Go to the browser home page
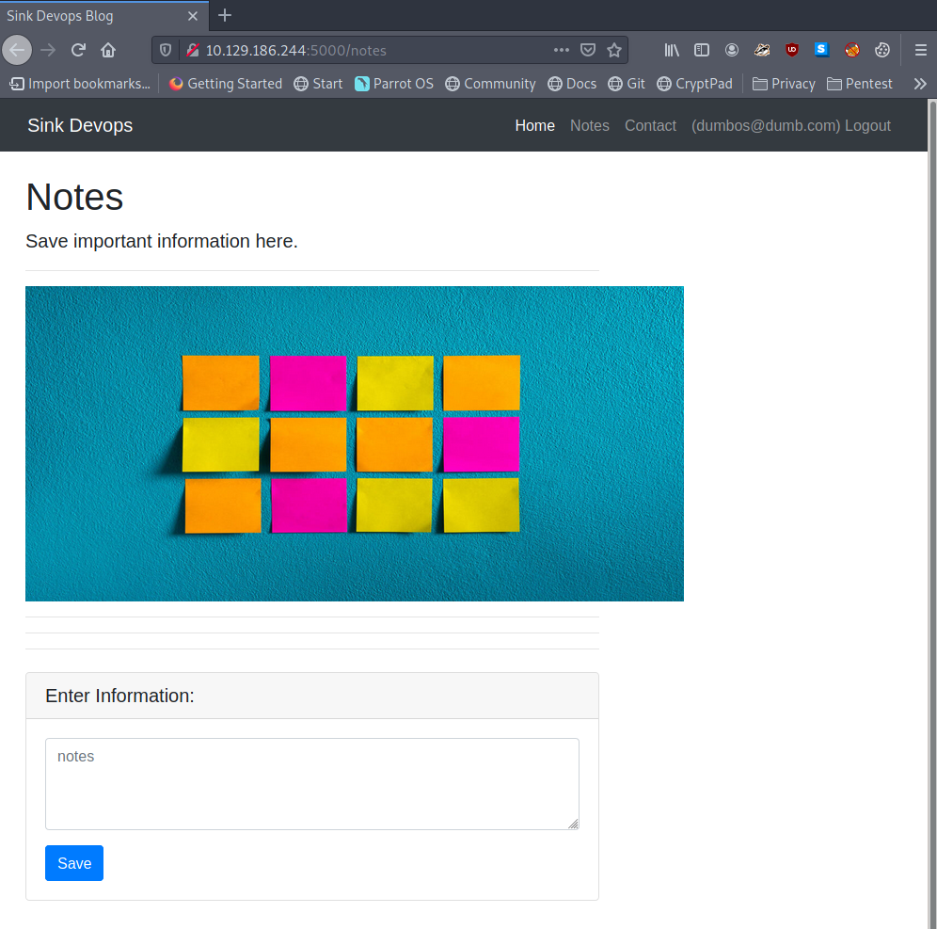Screen dimensions: 937x929 108,50
